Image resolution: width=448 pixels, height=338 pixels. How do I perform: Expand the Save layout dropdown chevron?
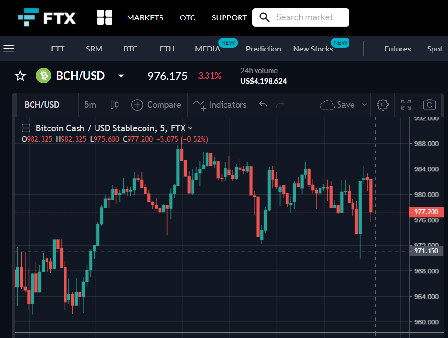[x=365, y=105]
